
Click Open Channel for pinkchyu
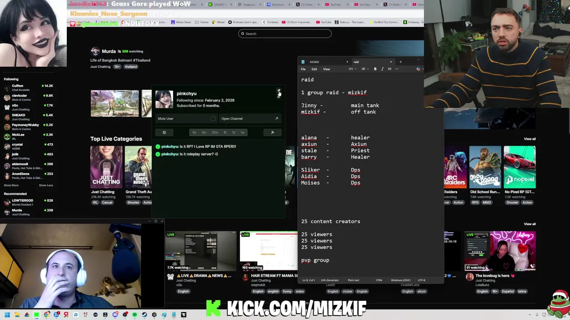coord(249,119)
